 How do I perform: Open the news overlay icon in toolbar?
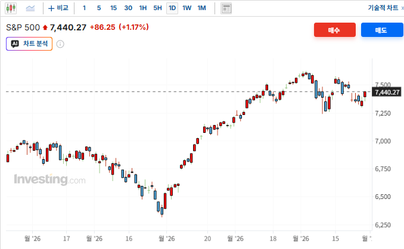[x=226, y=8]
